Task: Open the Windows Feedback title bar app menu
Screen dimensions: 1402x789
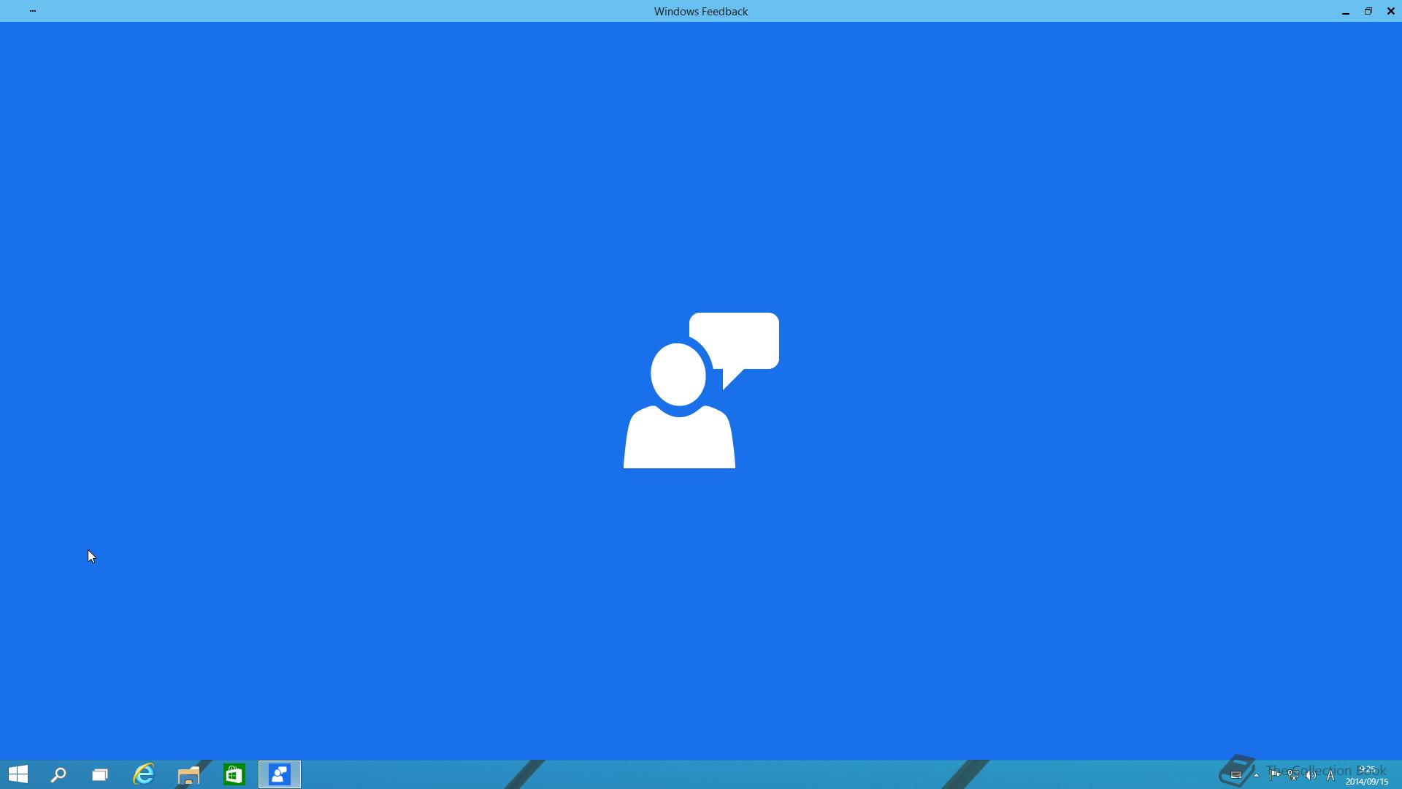Action: 33,11
